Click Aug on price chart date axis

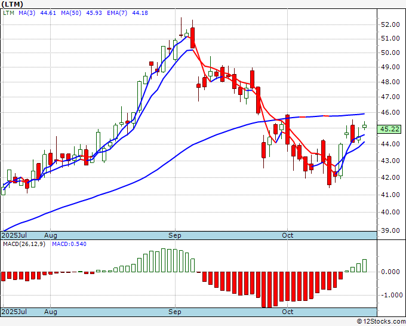tap(51, 235)
